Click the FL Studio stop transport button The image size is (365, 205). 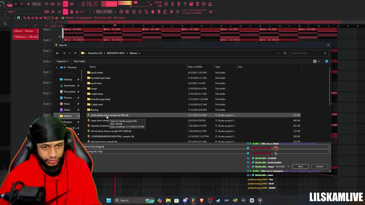[x=22, y=4]
